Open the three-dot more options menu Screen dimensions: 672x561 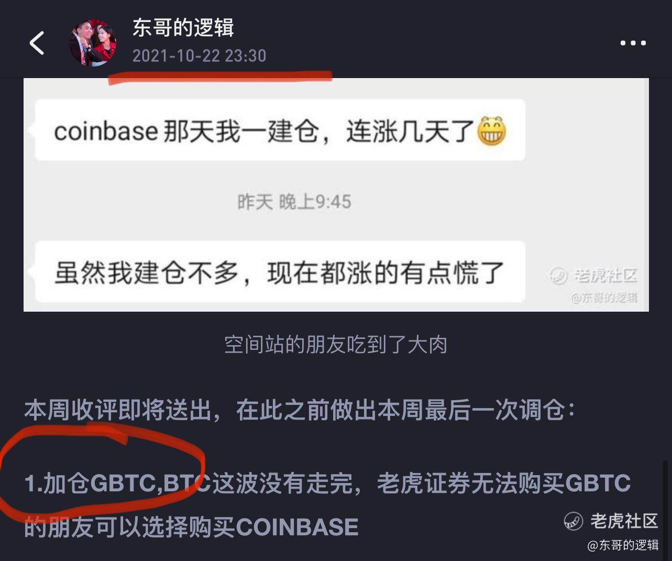pos(633,43)
